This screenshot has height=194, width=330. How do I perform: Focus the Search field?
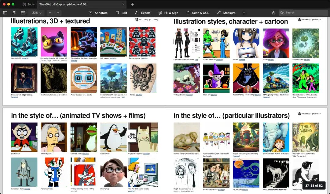tap(303, 13)
